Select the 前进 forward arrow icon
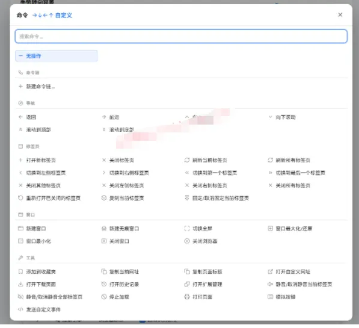 pyautogui.click(x=104, y=117)
